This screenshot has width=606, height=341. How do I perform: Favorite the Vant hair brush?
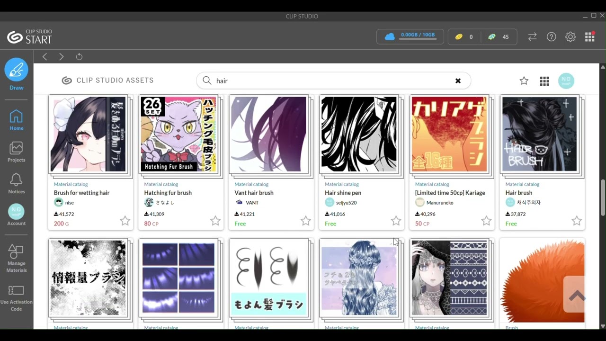(306, 221)
